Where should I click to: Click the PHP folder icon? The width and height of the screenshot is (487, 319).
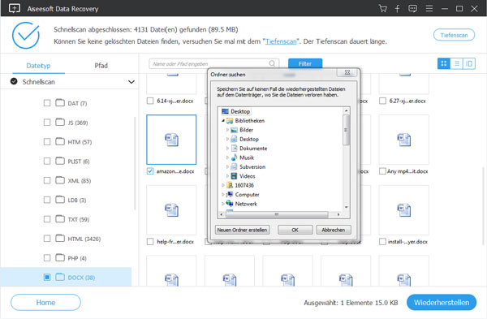(x=60, y=257)
